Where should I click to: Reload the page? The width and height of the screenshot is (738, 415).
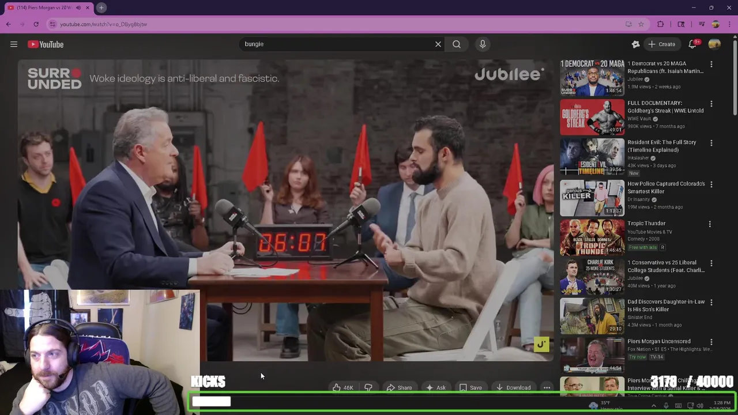click(x=36, y=24)
